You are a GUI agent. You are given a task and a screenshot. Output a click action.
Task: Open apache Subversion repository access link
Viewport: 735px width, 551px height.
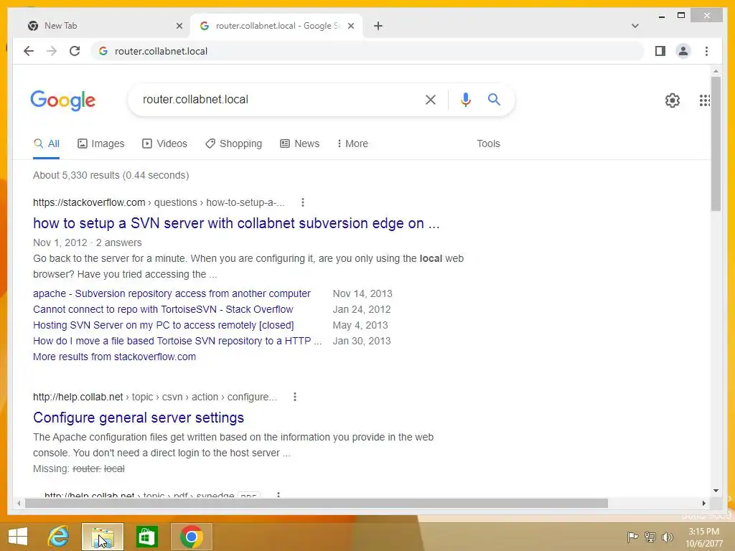(x=172, y=293)
